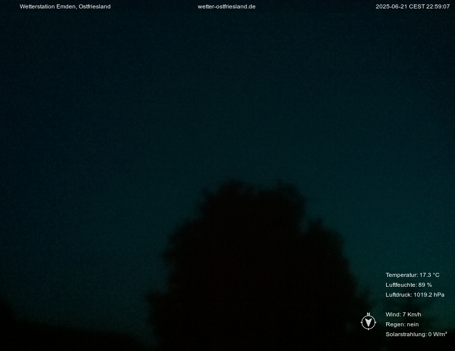Click the wind direction compass icon
The width and height of the screenshot is (455, 351).
[368, 321]
